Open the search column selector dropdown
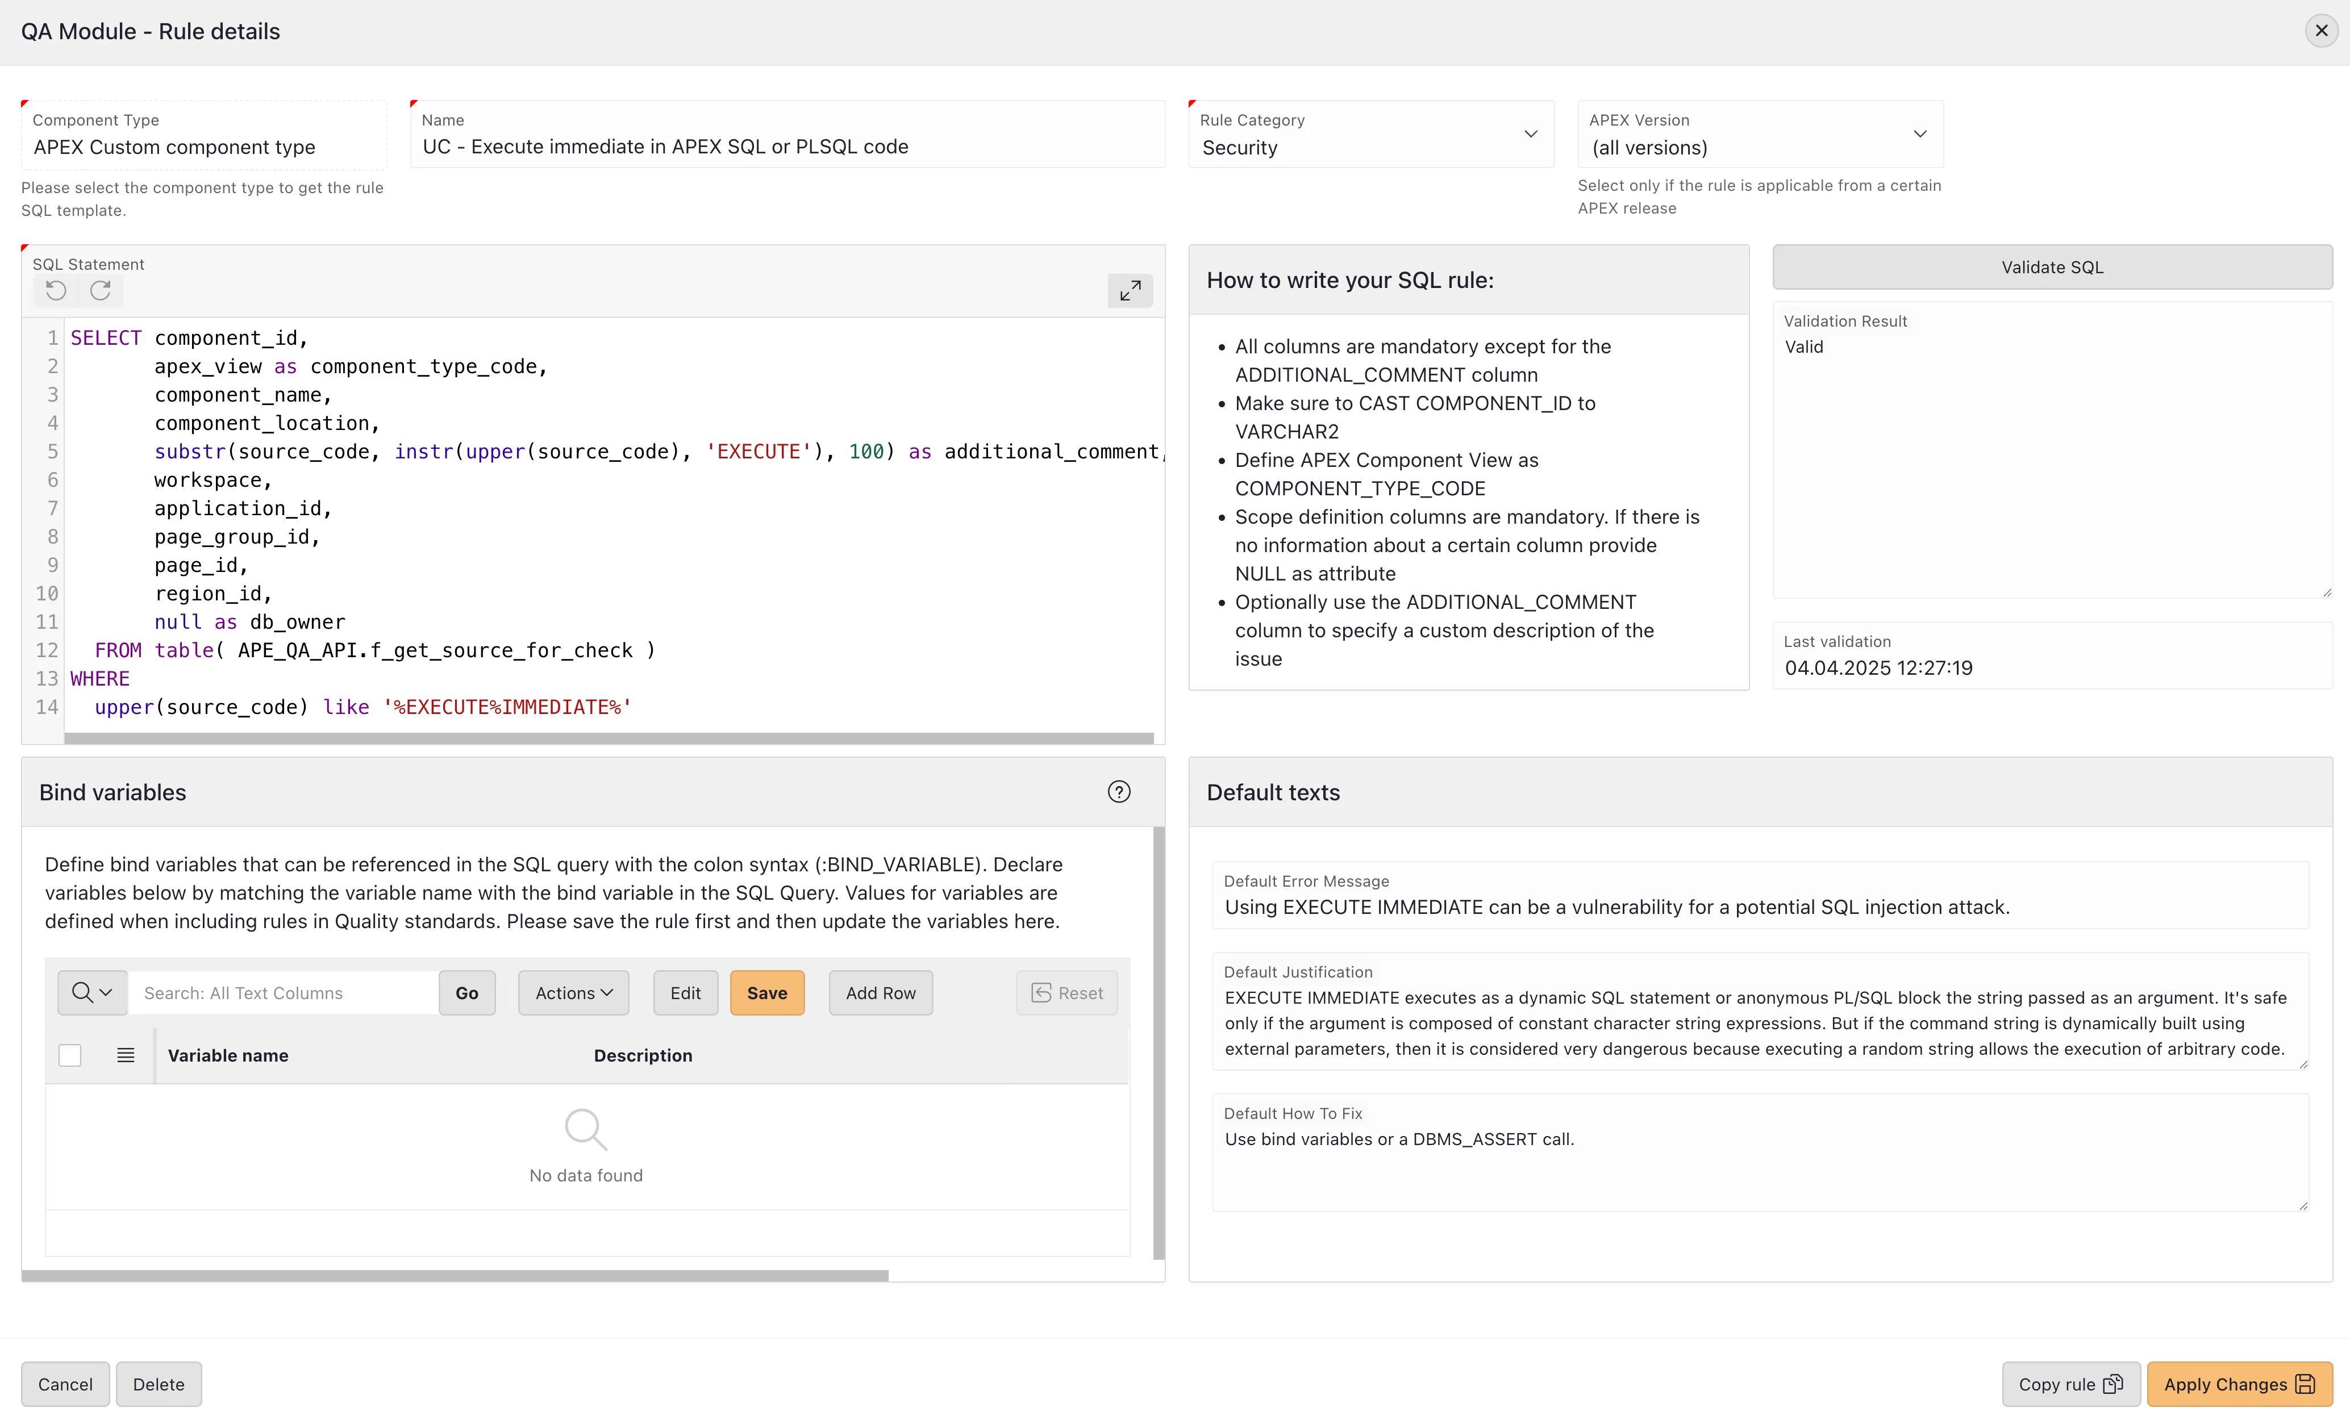The height and width of the screenshot is (1420, 2350). (x=93, y=993)
